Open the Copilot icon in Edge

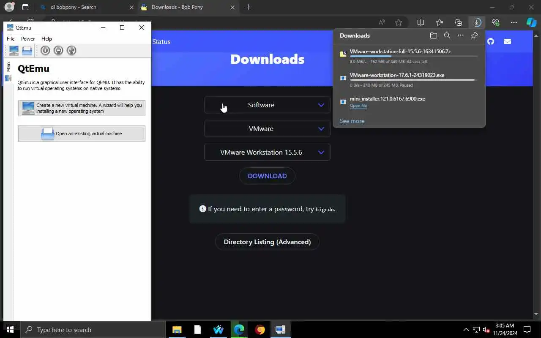[531, 22]
